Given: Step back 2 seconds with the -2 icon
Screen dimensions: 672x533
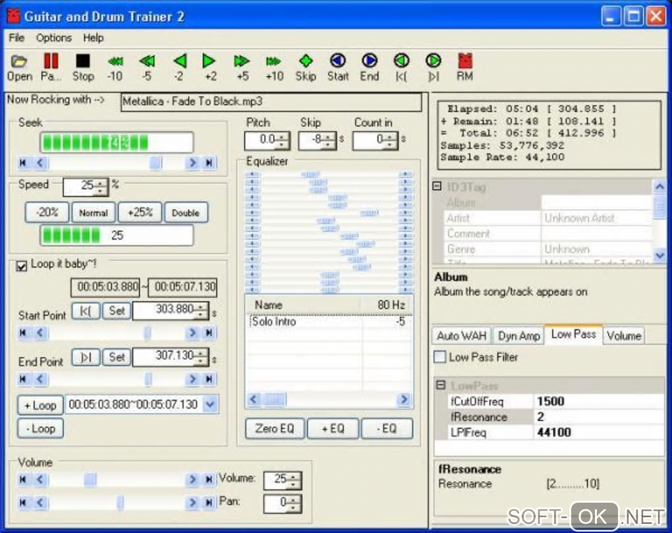Looking at the screenshot, I should coord(179,67).
